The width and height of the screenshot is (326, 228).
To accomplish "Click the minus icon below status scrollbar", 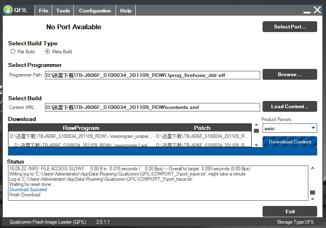I will [312, 199].
